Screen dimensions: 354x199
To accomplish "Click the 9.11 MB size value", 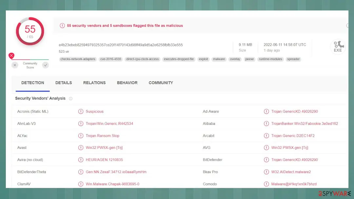I will point(246,45).
